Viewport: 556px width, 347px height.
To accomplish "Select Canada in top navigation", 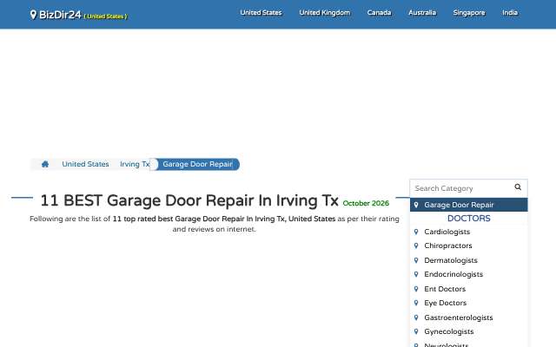I will point(379,13).
